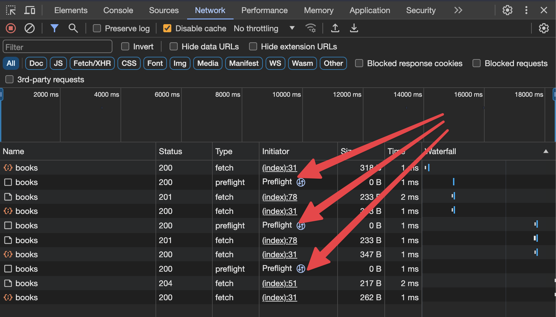Open the network search magnifier

73,28
